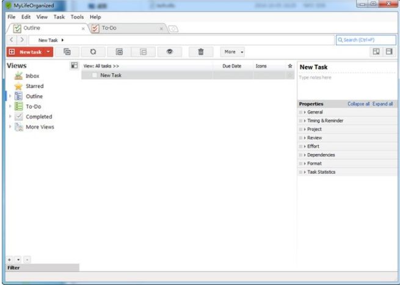The width and height of the screenshot is (400, 285).
Task: Click the right panel layout toggle icon
Action: point(389,52)
